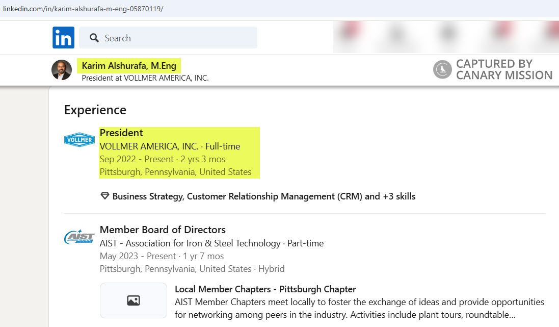Select the Karim Alshurafa, M.Eng name
The height and width of the screenshot is (327, 559).
click(x=129, y=65)
